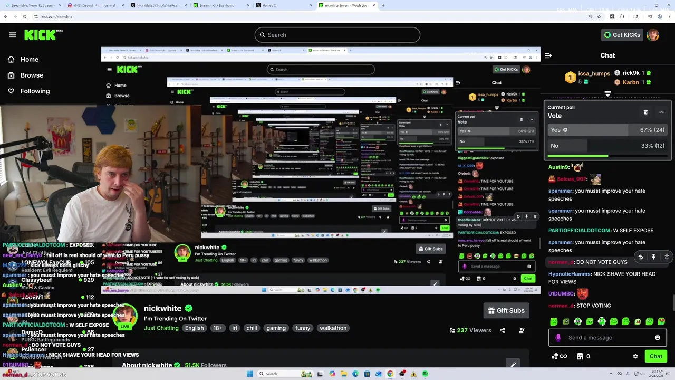Click HypnoticHamms username in chat
675x380 pixels.
[569, 274]
